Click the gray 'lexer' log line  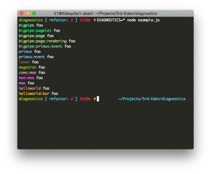(x=24, y=62)
